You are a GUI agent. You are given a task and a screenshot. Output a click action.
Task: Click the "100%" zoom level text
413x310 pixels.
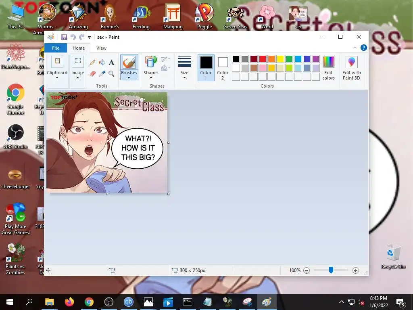[295, 270]
